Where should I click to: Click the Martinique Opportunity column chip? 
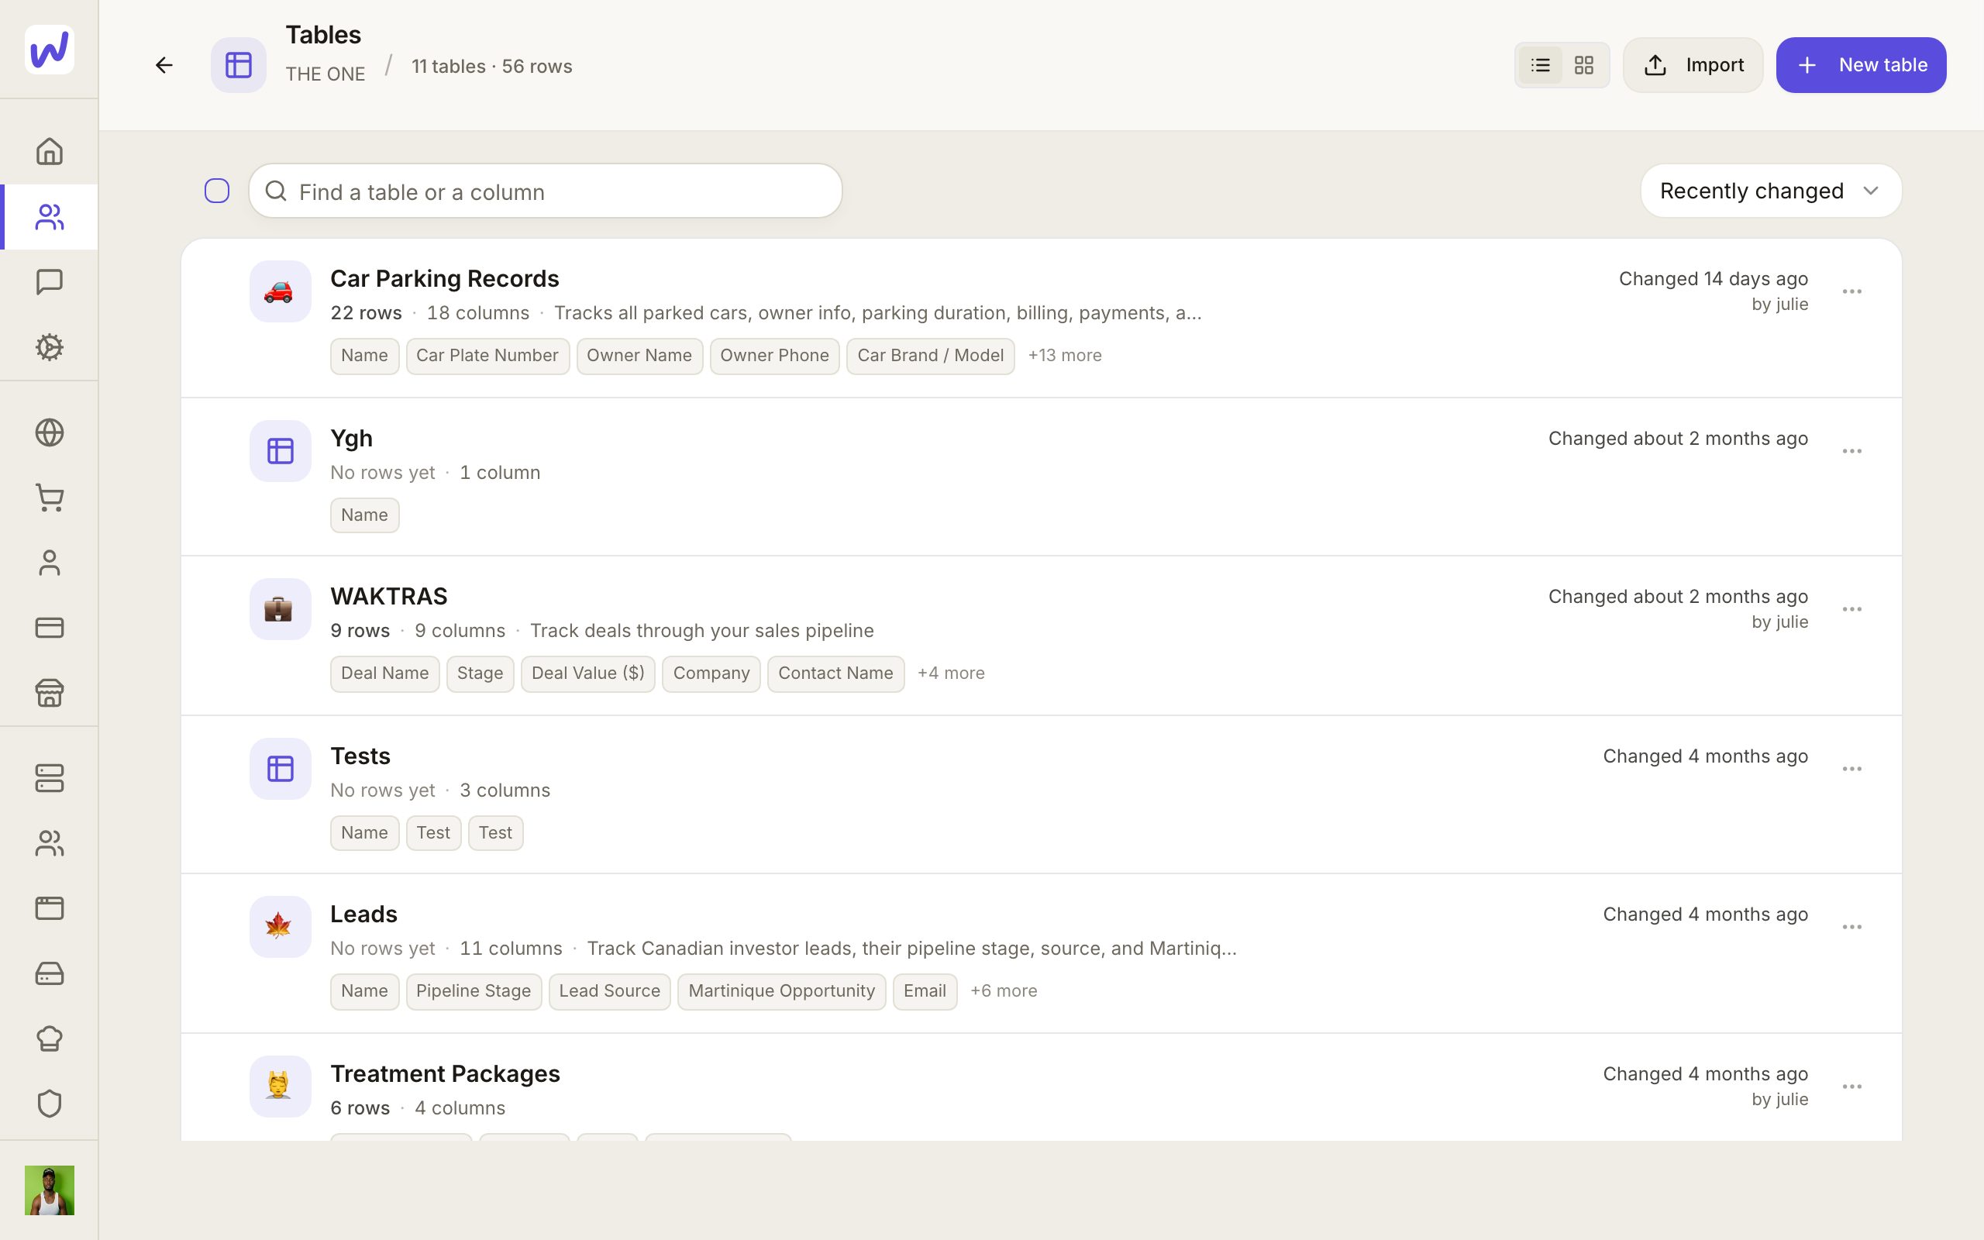(x=781, y=991)
